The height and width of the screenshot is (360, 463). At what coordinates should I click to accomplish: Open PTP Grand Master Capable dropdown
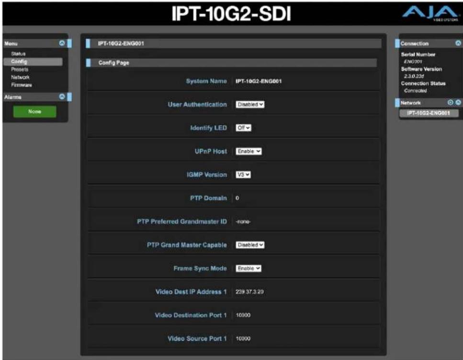(250, 245)
